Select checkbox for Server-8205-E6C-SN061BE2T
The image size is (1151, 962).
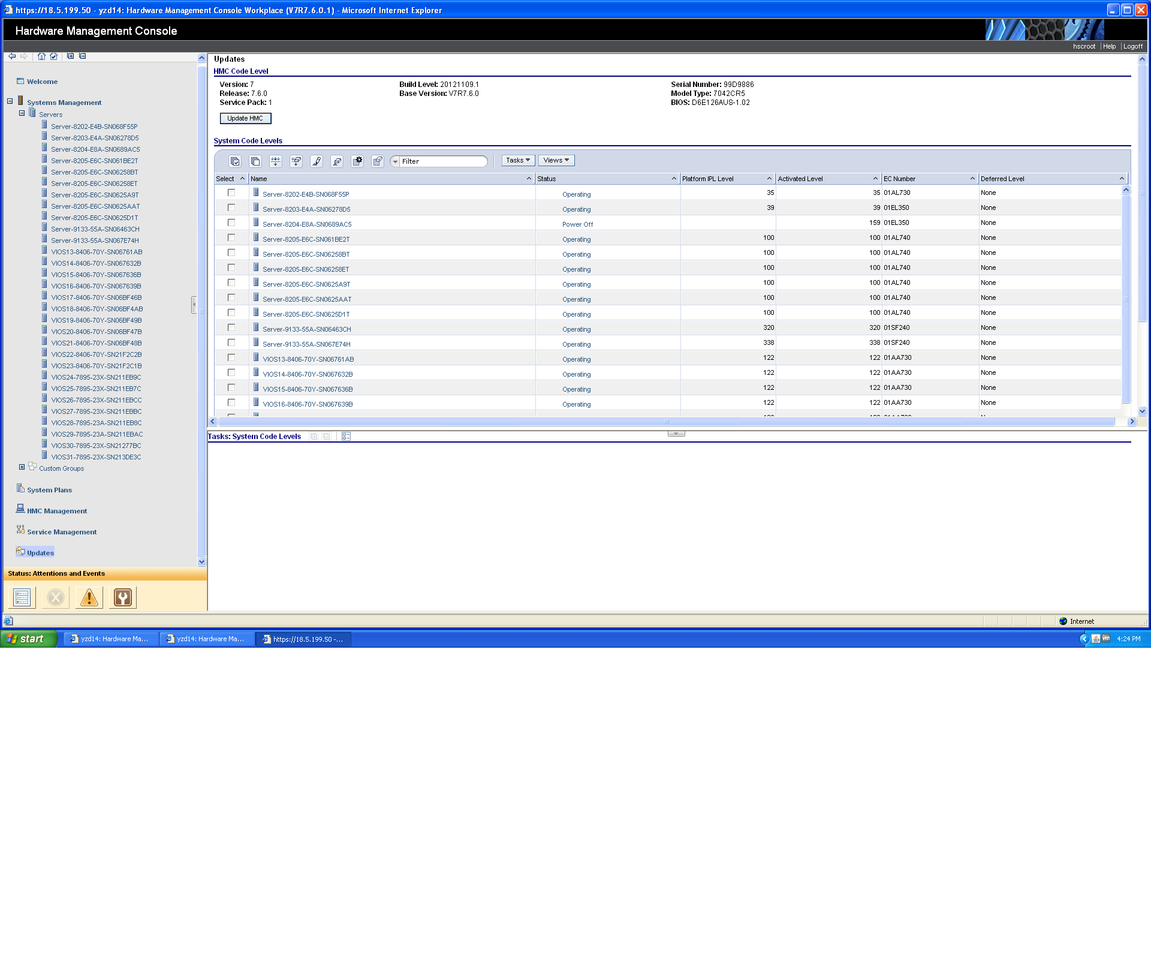pos(231,238)
